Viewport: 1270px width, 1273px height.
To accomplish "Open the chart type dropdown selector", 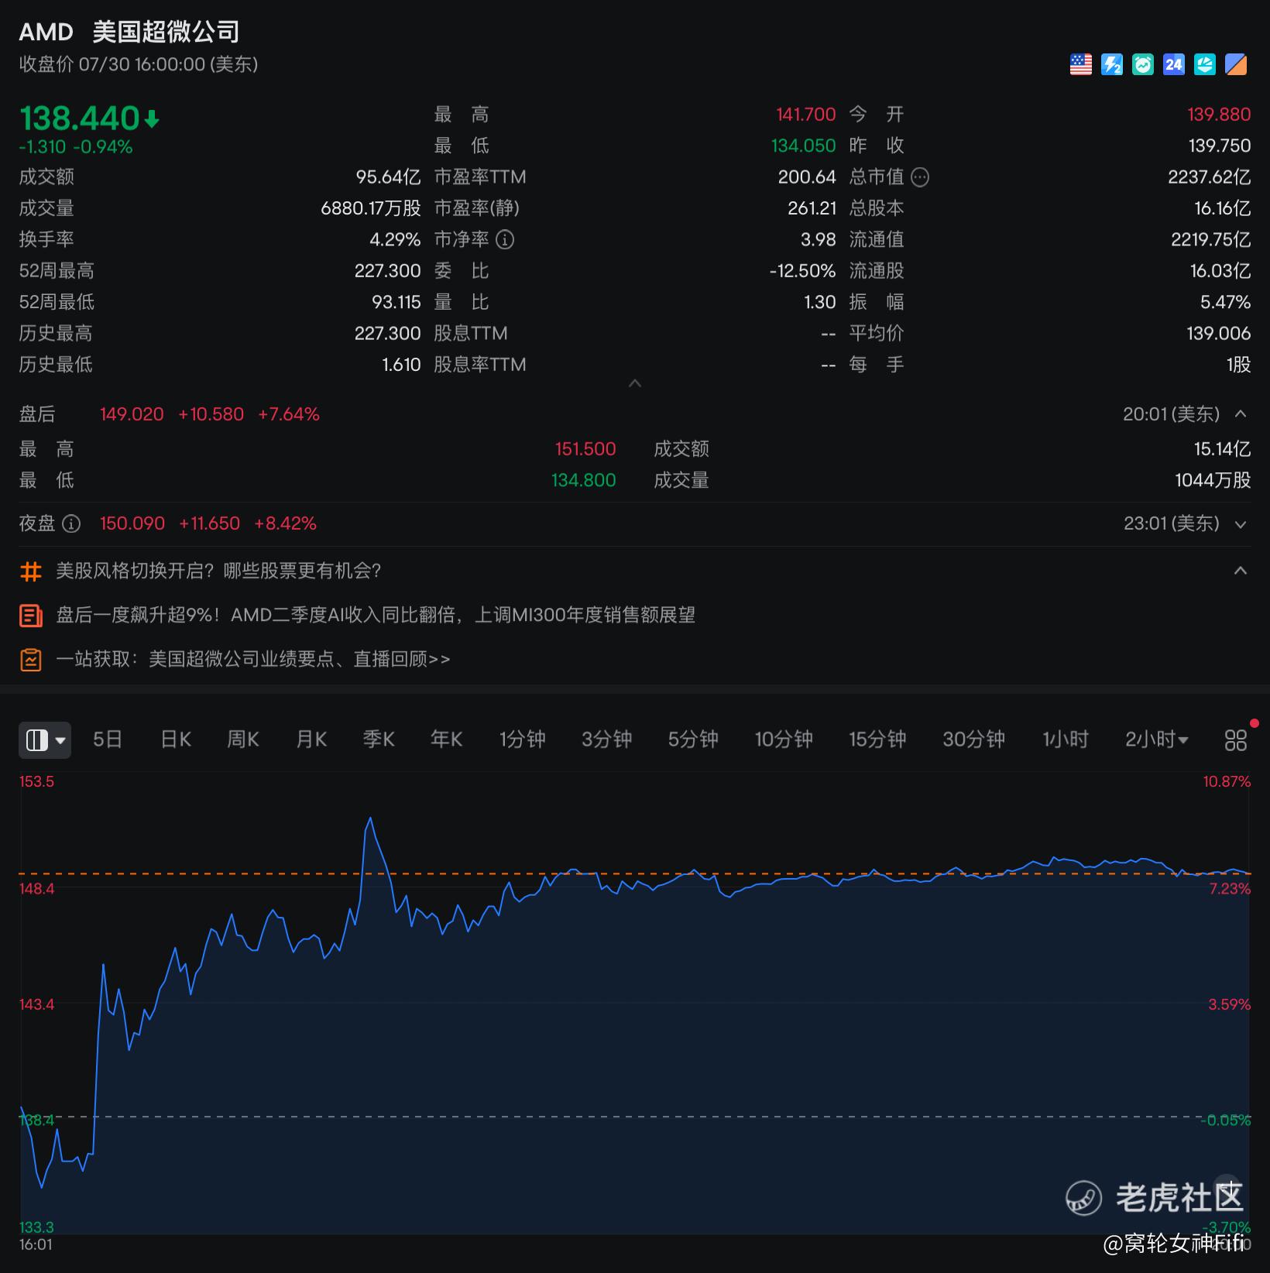I will [45, 740].
